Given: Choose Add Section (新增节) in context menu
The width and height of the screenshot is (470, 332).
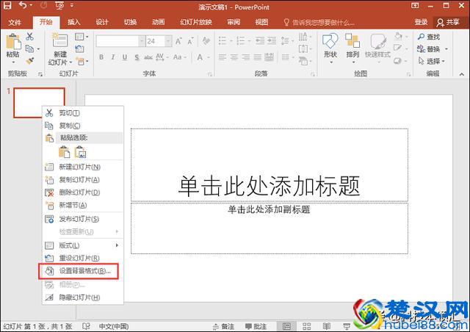Looking at the screenshot, I should [x=83, y=205].
